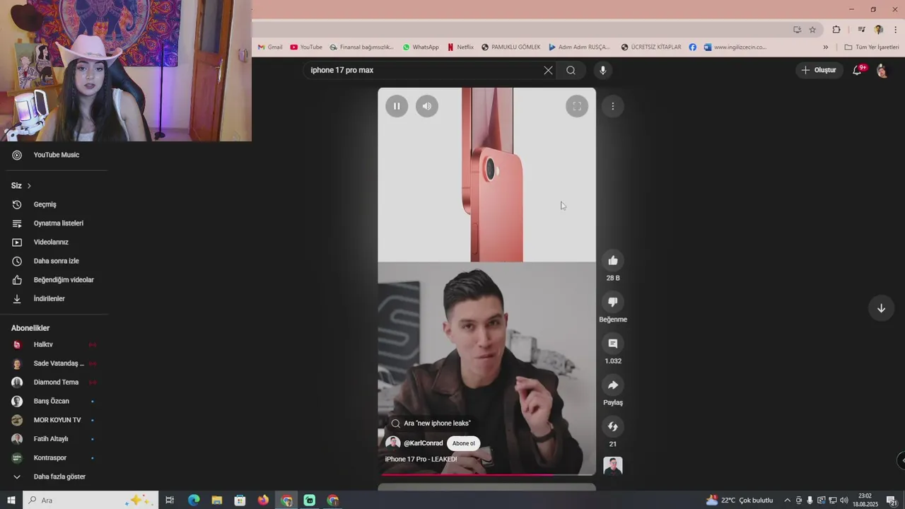Open Chrome three-dot menu
The image size is (905, 509).
[896, 30]
